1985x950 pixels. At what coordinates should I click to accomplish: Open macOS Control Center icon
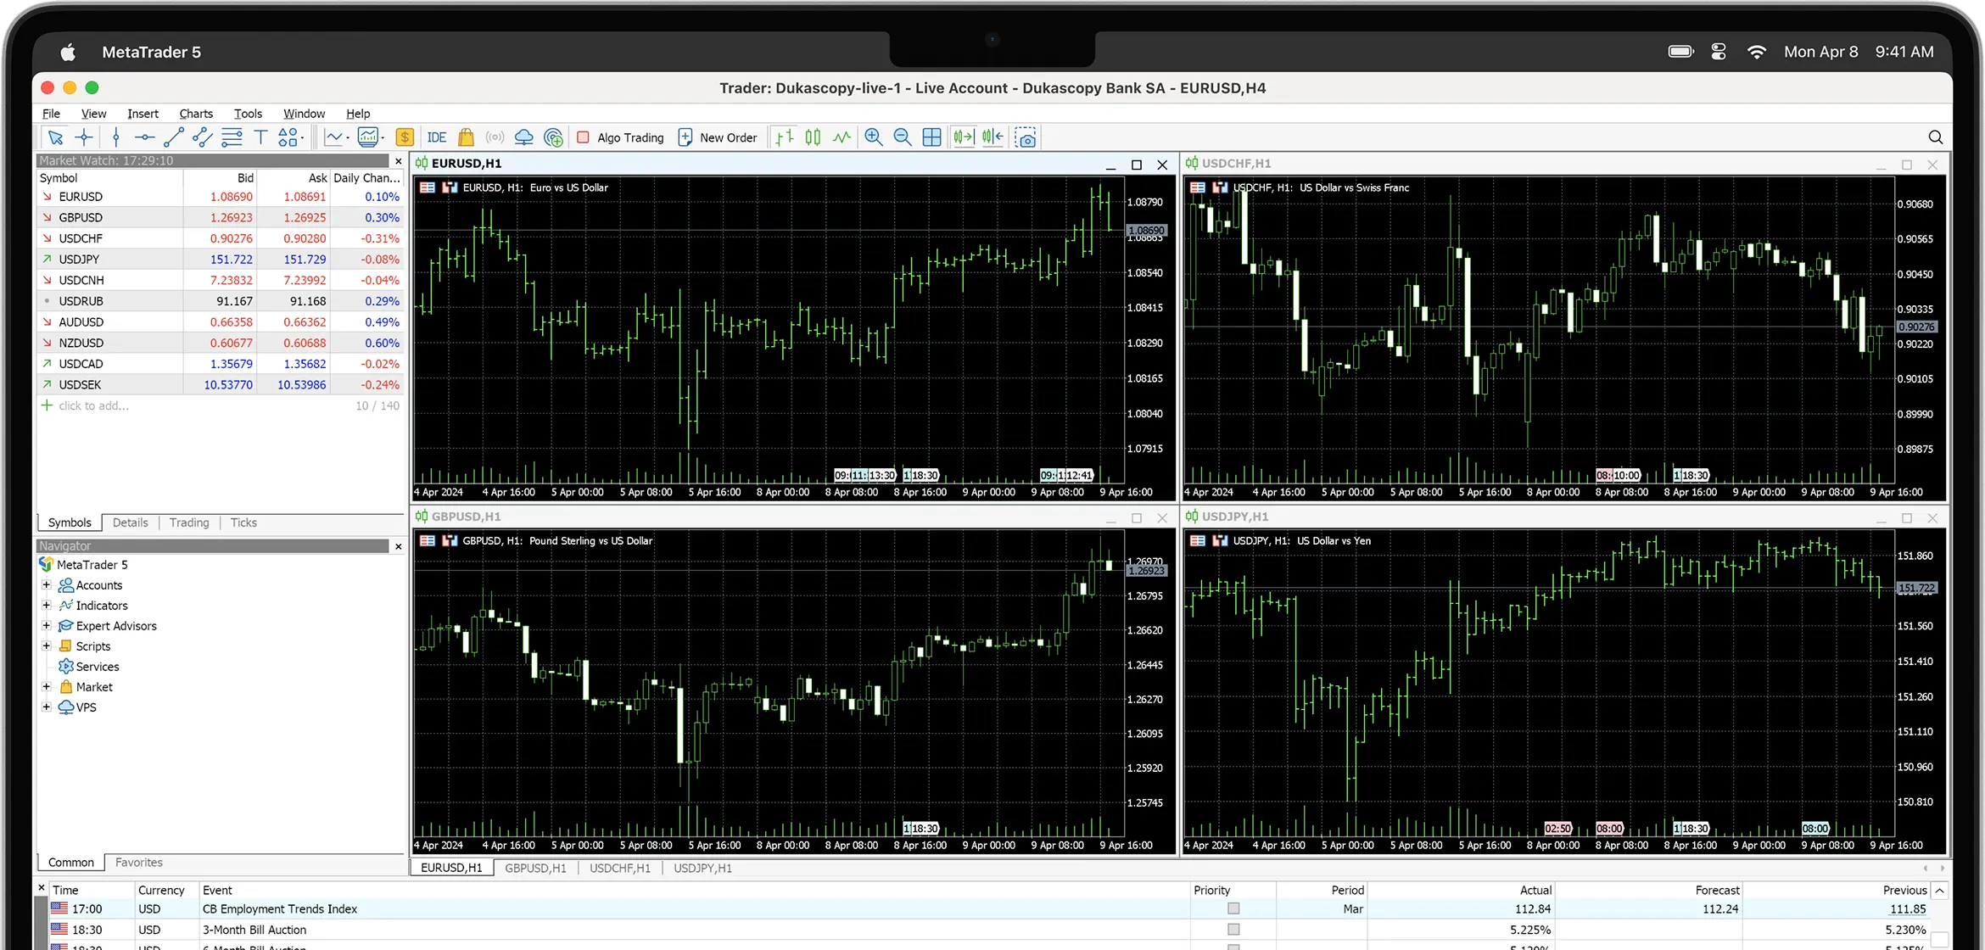1719,52
